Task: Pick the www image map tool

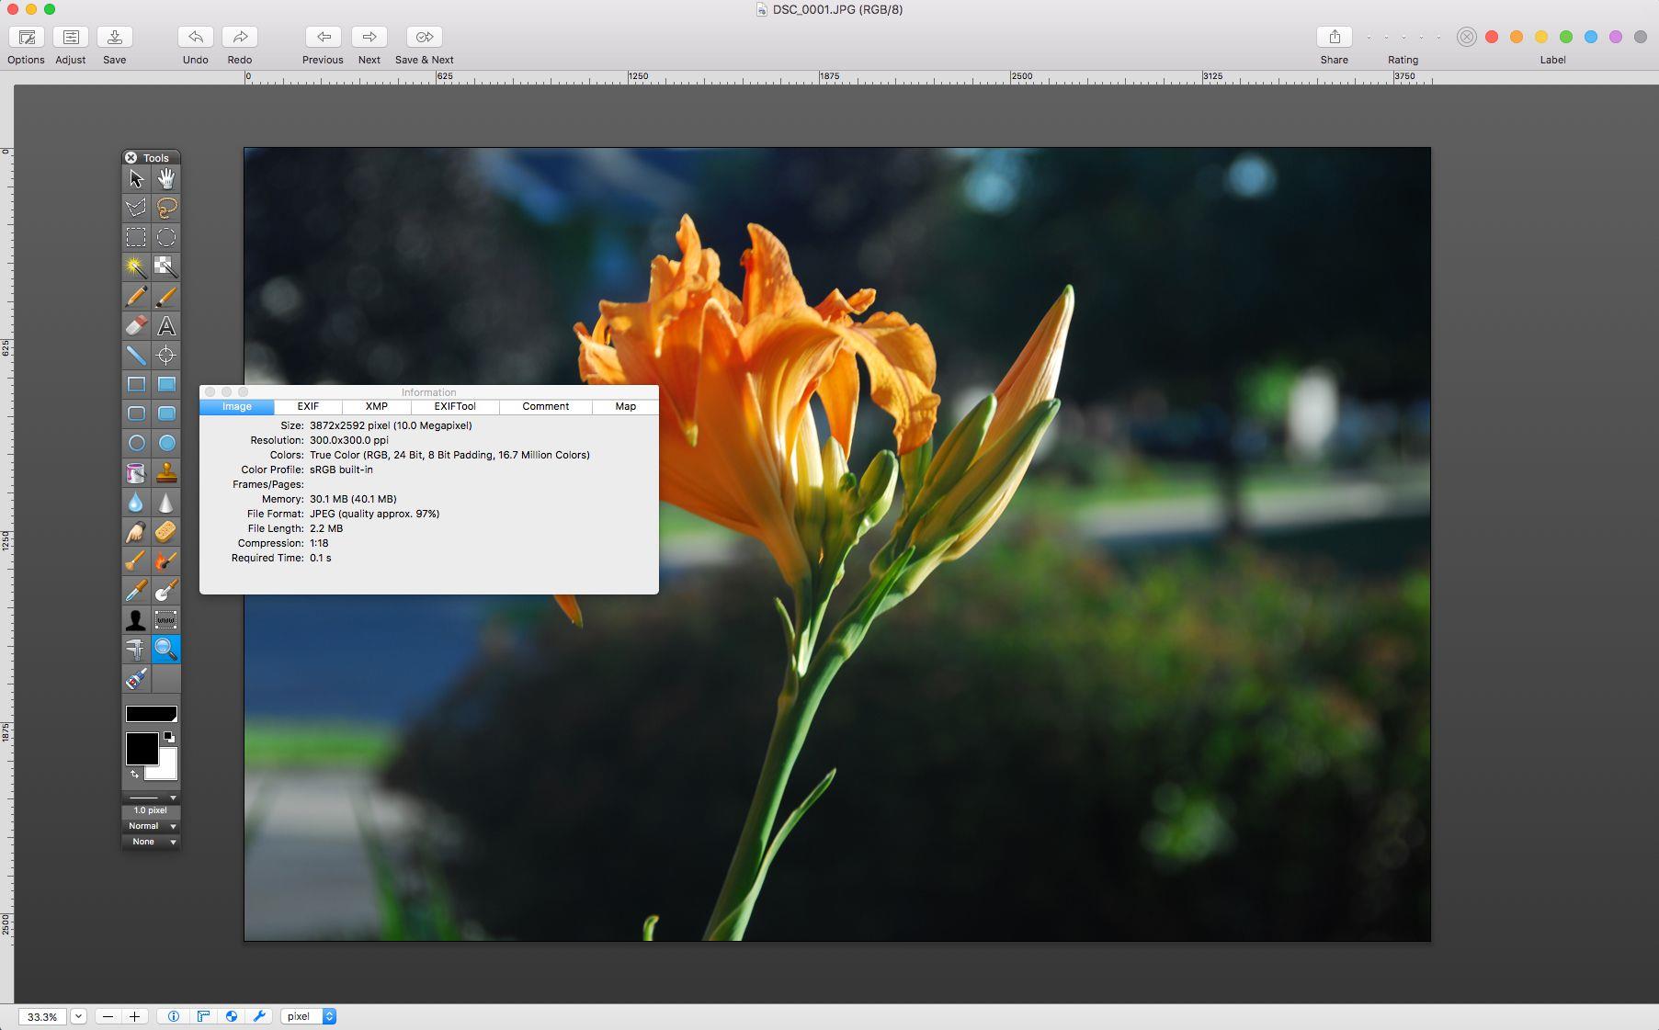Action: click(166, 619)
